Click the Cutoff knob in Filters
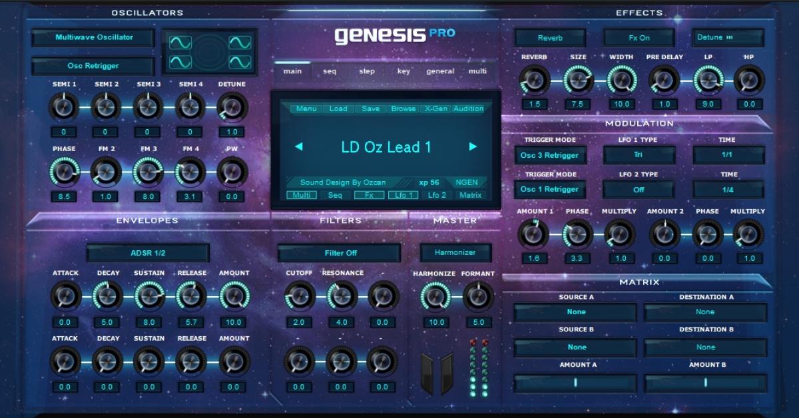This screenshot has width=799, height=418. pos(299,296)
